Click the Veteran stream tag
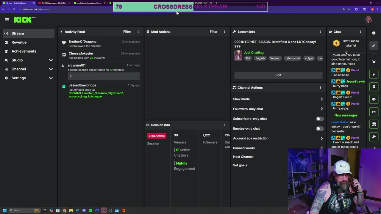Screen dimensions: 381x214 (x=275, y=58)
